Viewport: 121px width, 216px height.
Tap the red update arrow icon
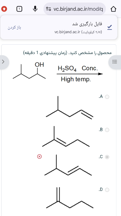click(x=4, y=9)
